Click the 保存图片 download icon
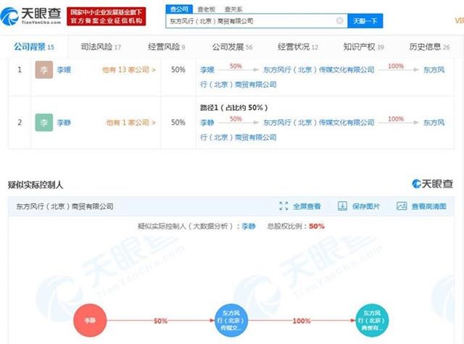 342,206
